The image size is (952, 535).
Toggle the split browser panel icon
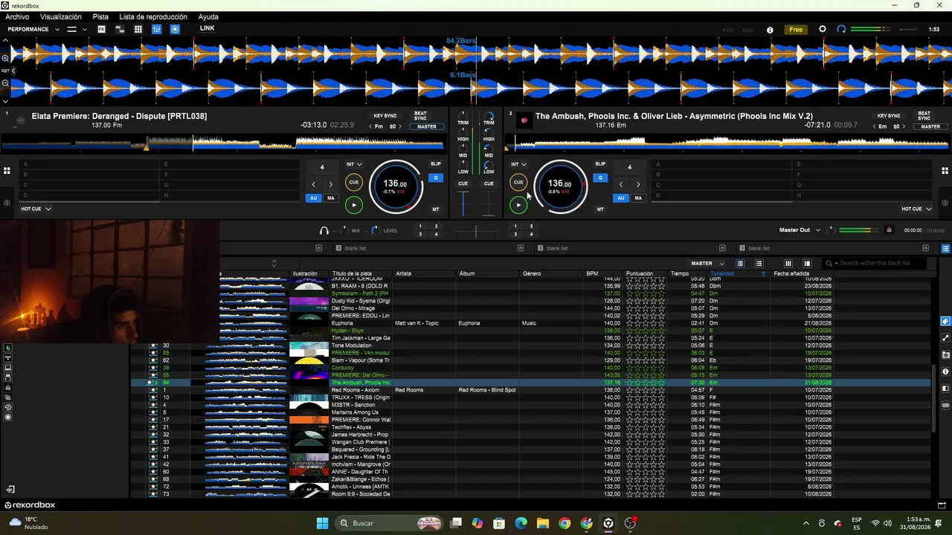807,263
